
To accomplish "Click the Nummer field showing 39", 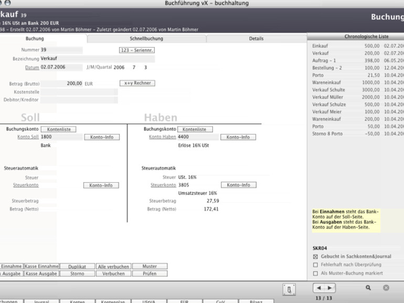I will [61, 50].
